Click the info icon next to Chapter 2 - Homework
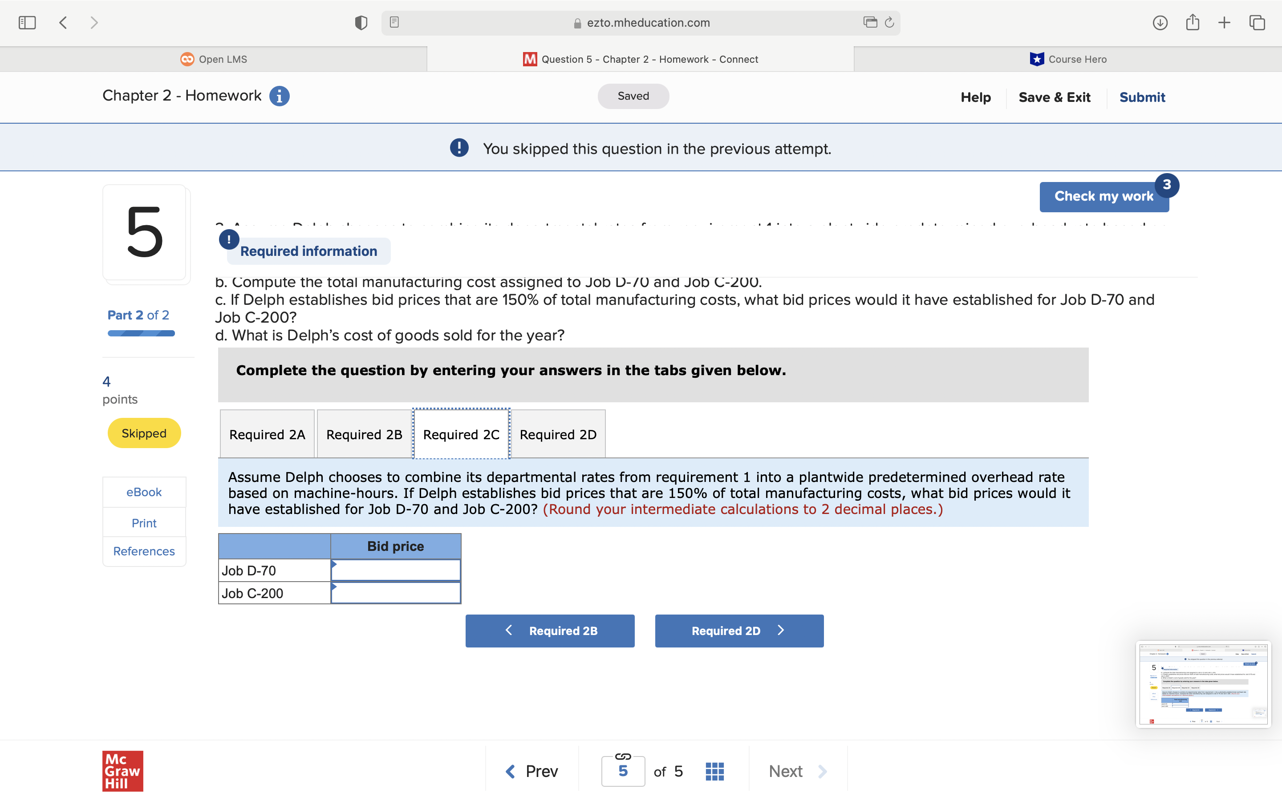The width and height of the screenshot is (1282, 801). pos(279,96)
